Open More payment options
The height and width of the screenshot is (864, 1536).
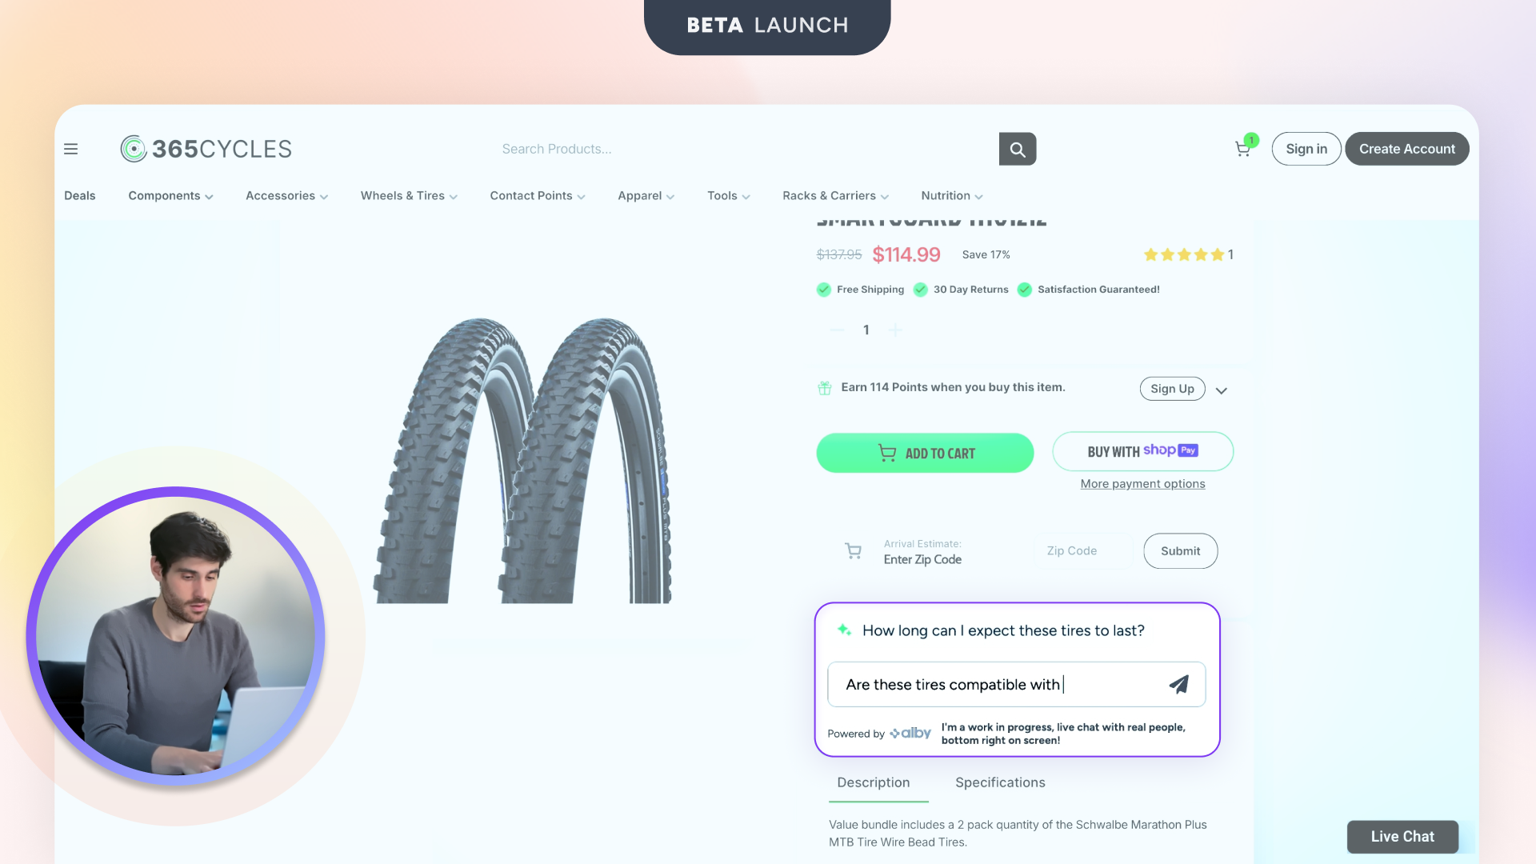[x=1142, y=484]
